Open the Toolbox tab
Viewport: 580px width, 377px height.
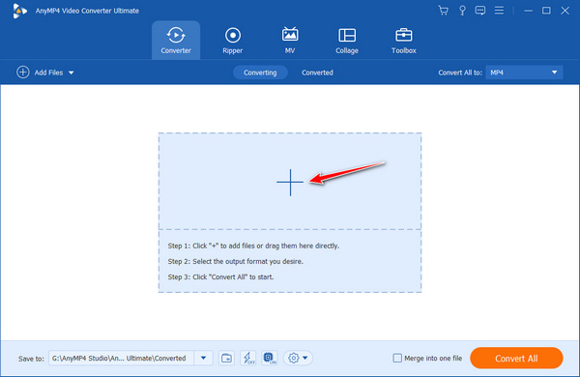click(x=403, y=40)
